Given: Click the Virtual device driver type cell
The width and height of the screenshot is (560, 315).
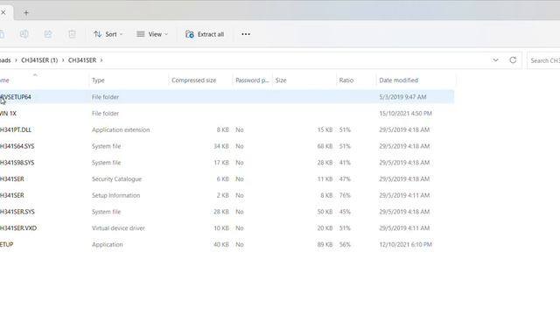Looking at the screenshot, I should [118, 228].
